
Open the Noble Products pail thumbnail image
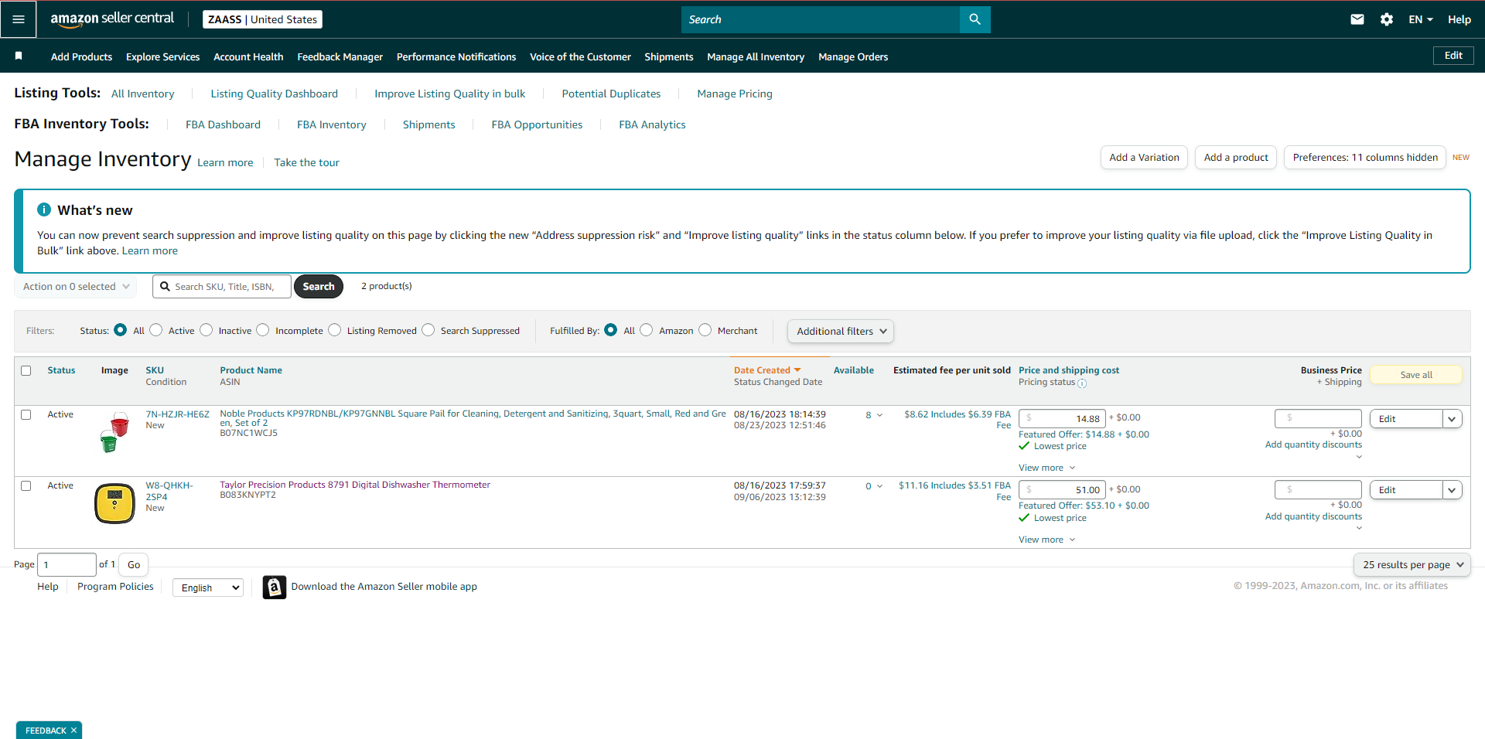pyautogui.click(x=114, y=432)
